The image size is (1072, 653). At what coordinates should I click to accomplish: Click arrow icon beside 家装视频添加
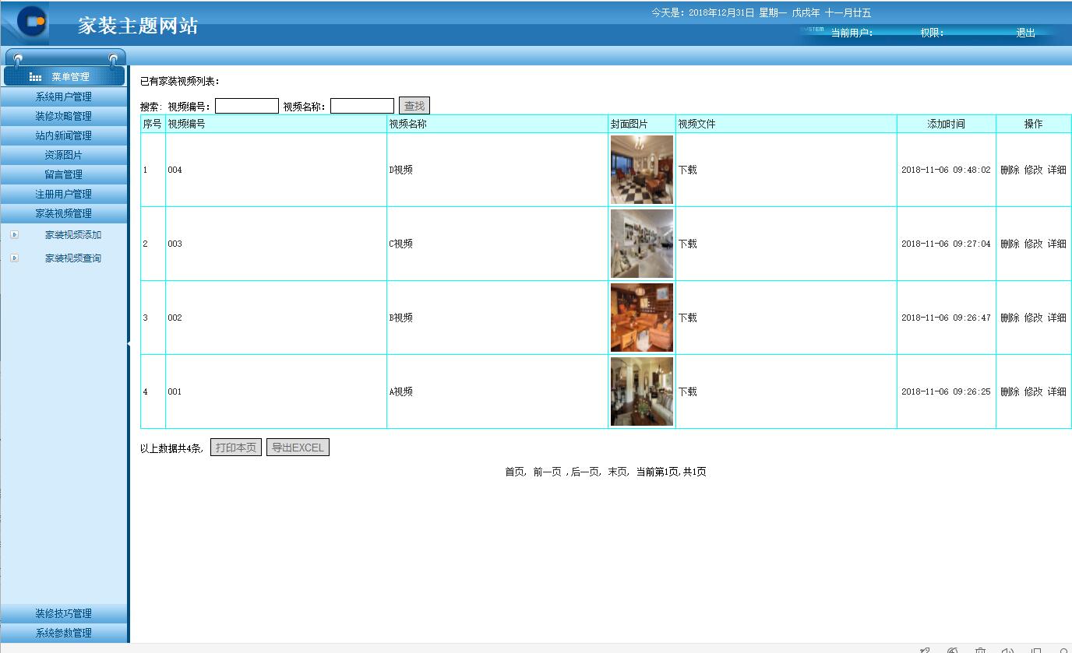point(14,234)
